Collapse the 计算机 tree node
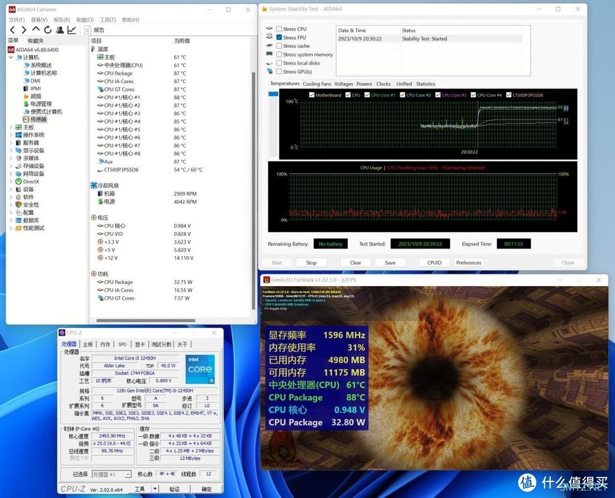The image size is (615, 498). (x=11, y=58)
